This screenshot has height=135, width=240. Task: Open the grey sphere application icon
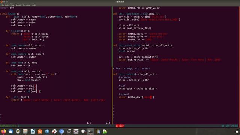83,132
